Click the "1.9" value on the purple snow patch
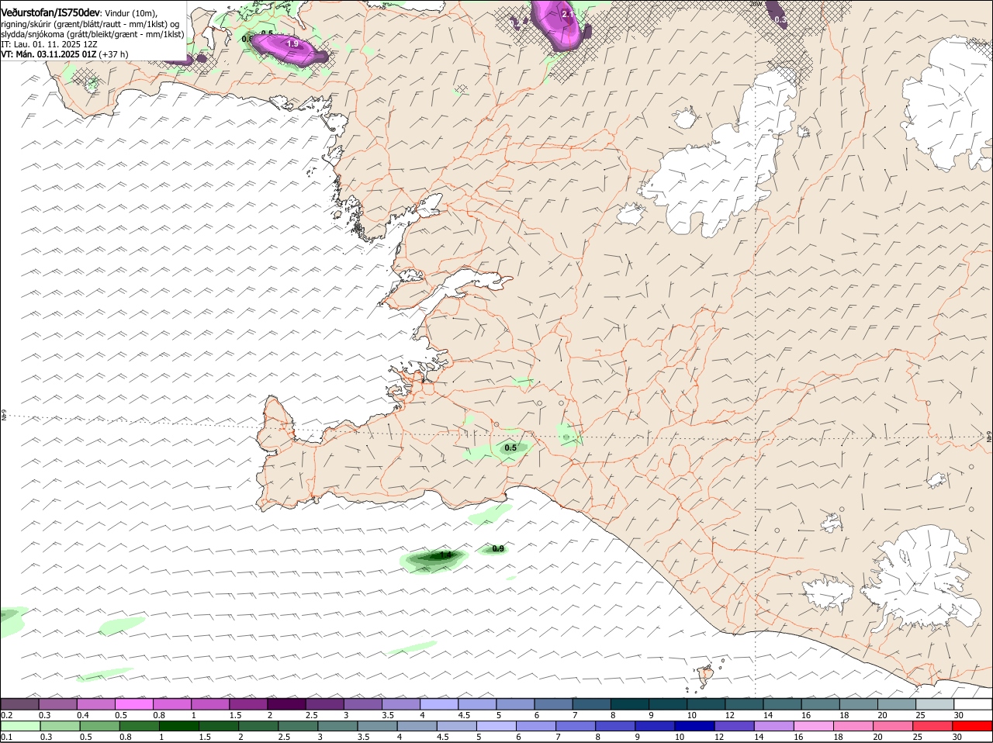This screenshot has height=743, width=993. click(292, 44)
